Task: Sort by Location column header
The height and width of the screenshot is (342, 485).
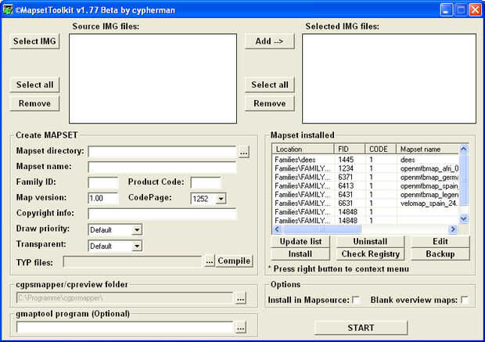Action: pyautogui.click(x=304, y=149)
